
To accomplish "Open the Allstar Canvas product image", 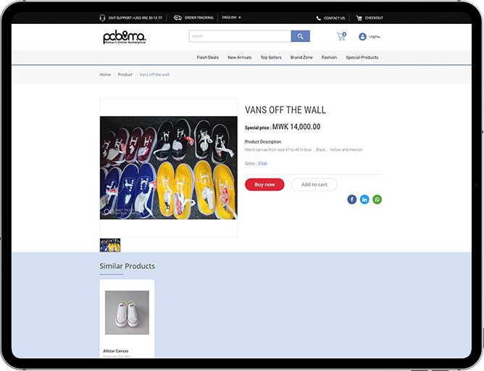I will (x=127, y=312).
